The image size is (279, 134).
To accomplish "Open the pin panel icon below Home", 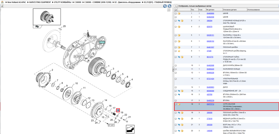I will (x=2, y=6).
